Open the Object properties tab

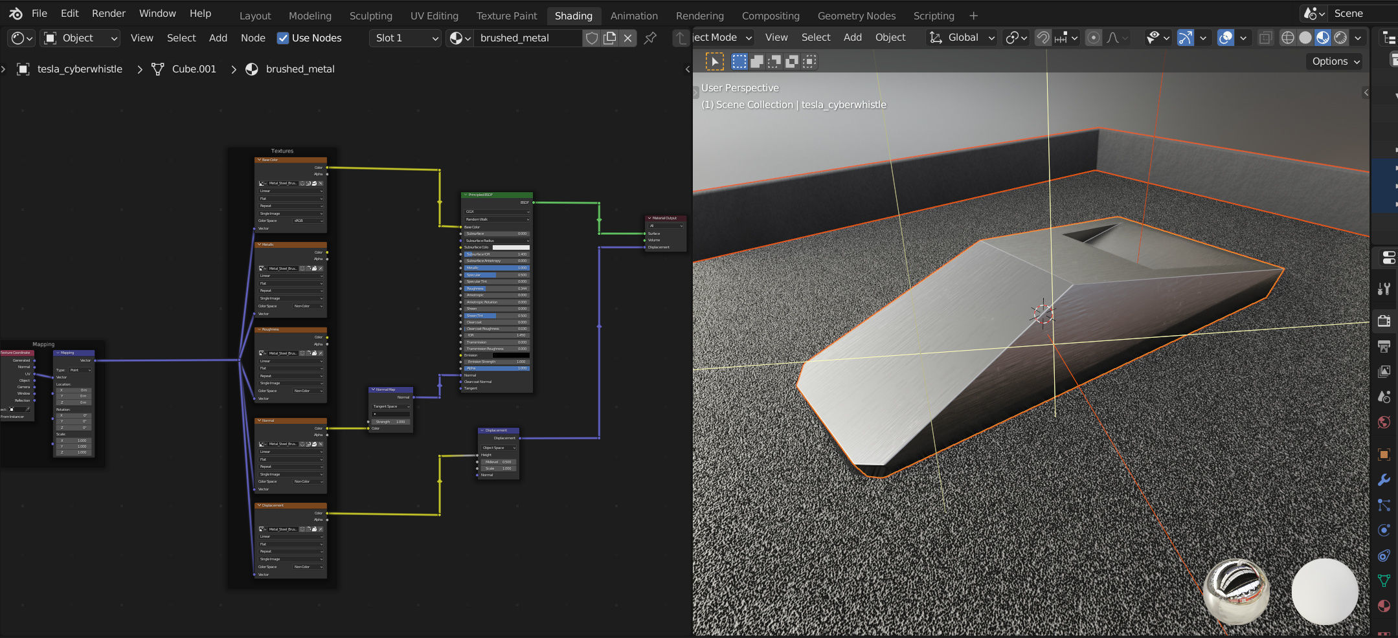tap(1384, 454)
